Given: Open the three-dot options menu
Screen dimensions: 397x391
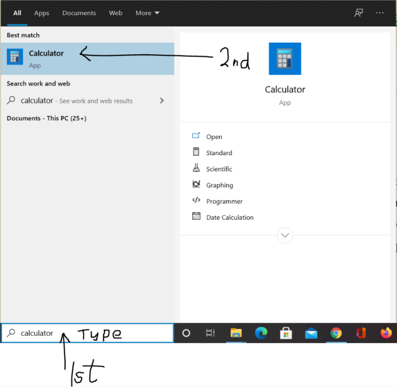Looking at the screenshot, I should tap(380, 13).
